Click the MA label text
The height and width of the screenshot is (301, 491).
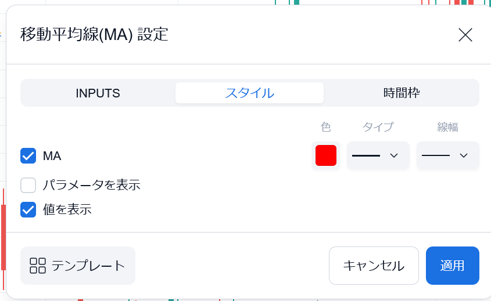tap(52, 155)
